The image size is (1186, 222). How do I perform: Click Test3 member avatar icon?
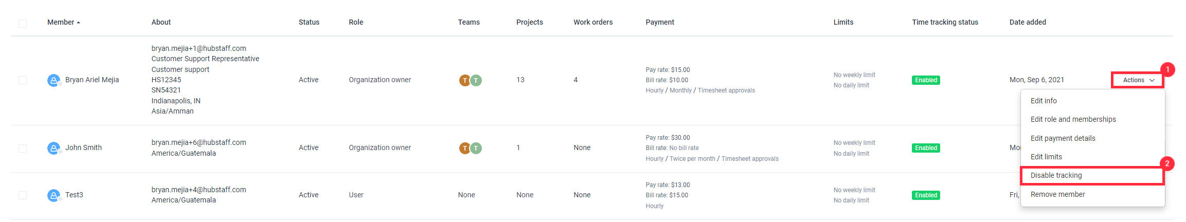[53, 195]
